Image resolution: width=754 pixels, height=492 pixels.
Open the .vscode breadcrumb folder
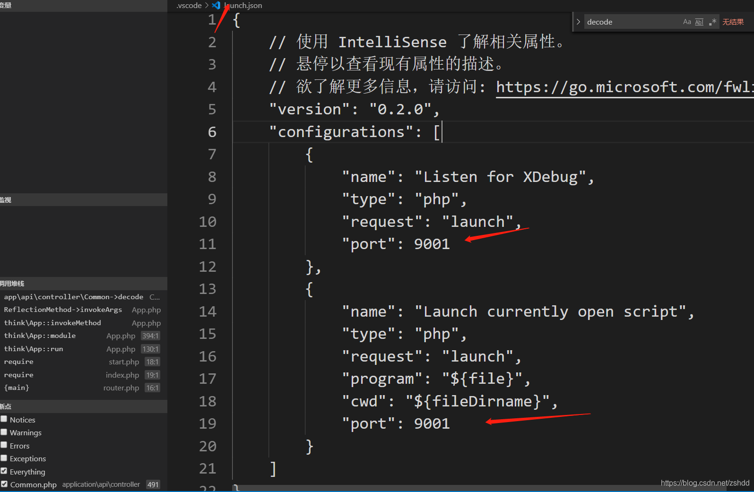(189, 5)
